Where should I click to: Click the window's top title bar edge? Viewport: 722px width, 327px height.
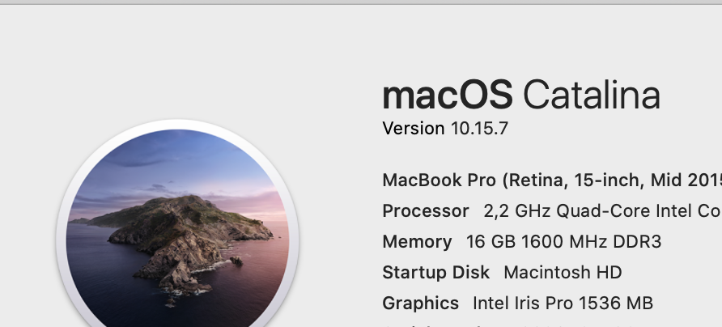(x=361, y=2)
